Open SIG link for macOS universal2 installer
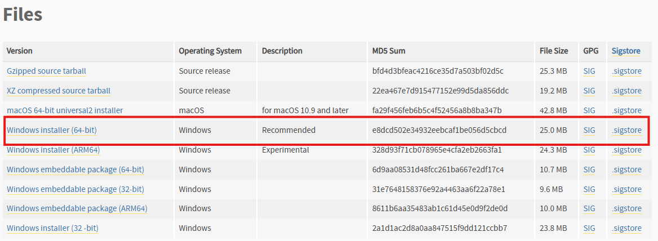658x241 pixels. (589, 111)
